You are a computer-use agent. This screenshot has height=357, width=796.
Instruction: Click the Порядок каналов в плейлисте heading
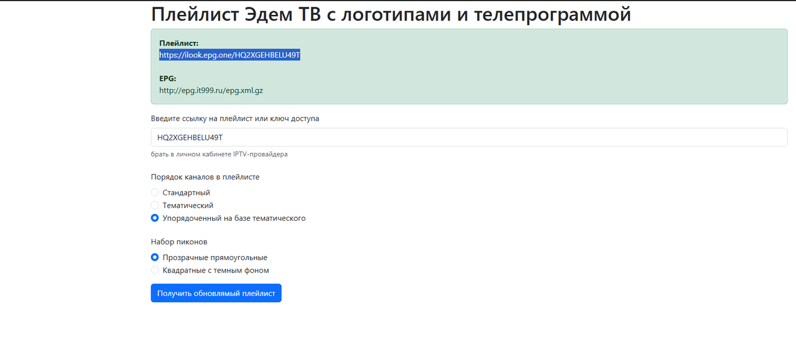pos(205,177)
